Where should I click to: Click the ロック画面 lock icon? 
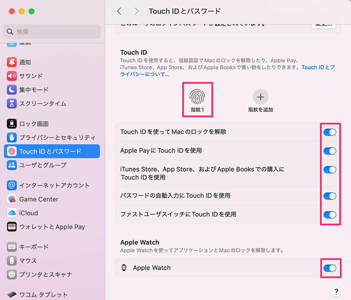point(12,124)
